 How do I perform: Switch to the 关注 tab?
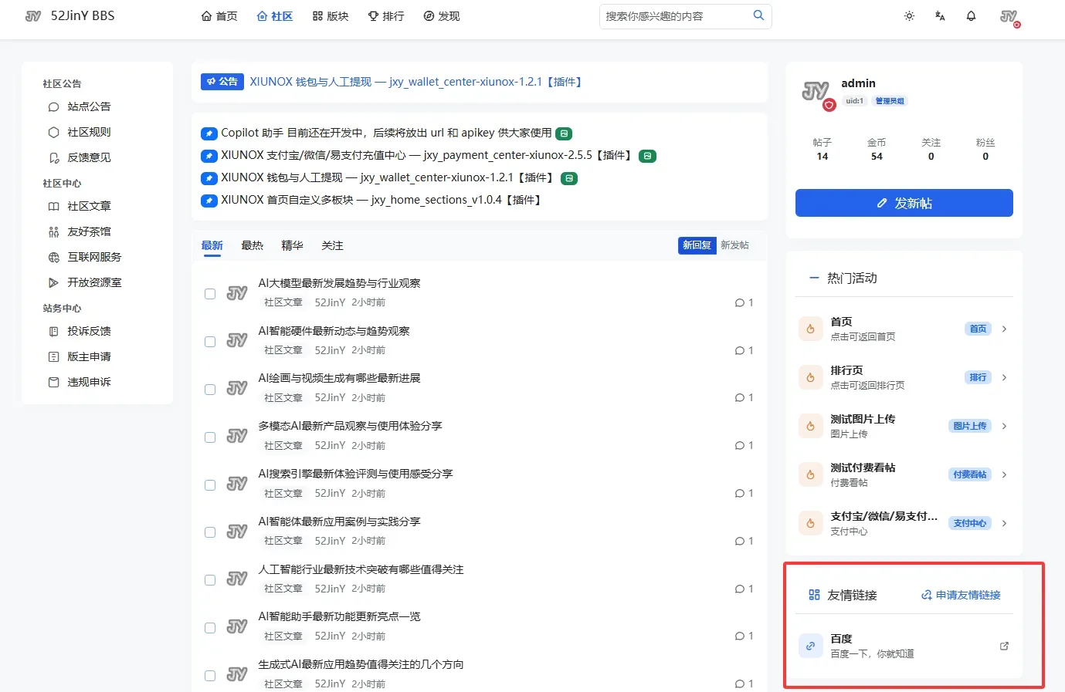[x=332, y=245]
